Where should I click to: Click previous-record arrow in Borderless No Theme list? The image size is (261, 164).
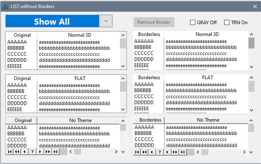(152, 152)
